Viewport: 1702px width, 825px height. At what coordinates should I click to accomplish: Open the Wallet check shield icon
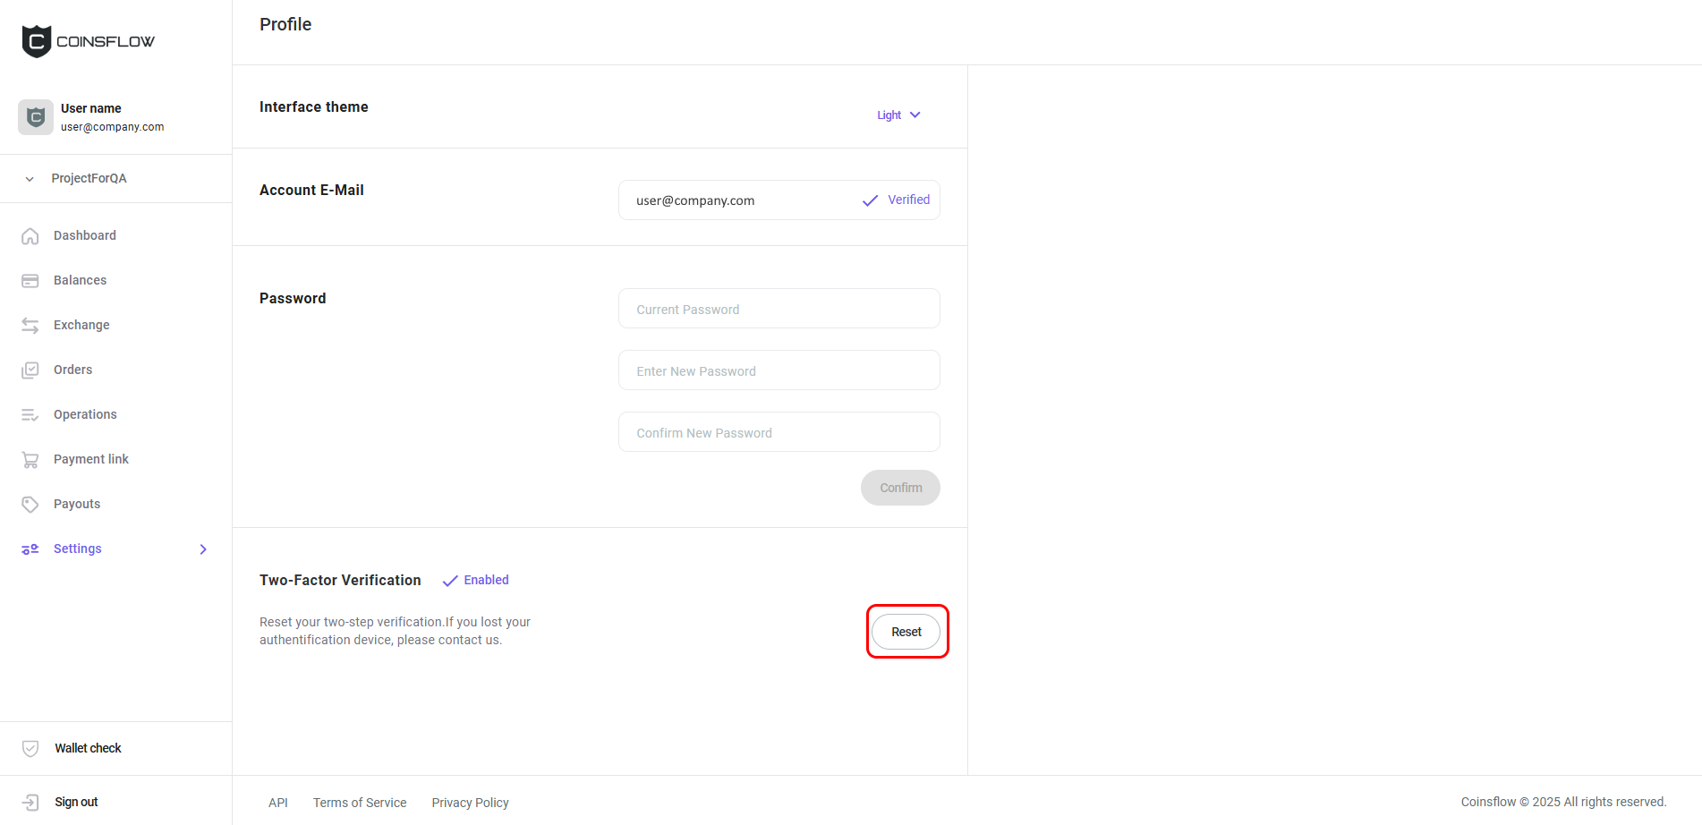(30, 748)
